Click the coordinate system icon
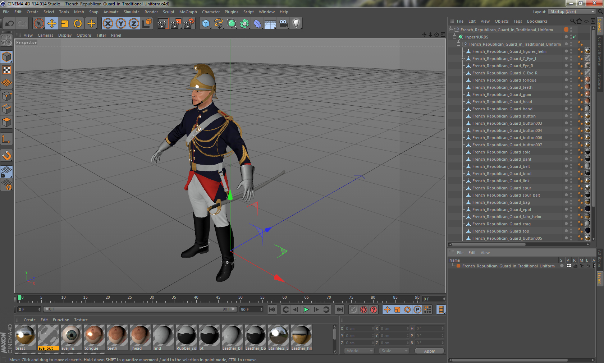 147,24
